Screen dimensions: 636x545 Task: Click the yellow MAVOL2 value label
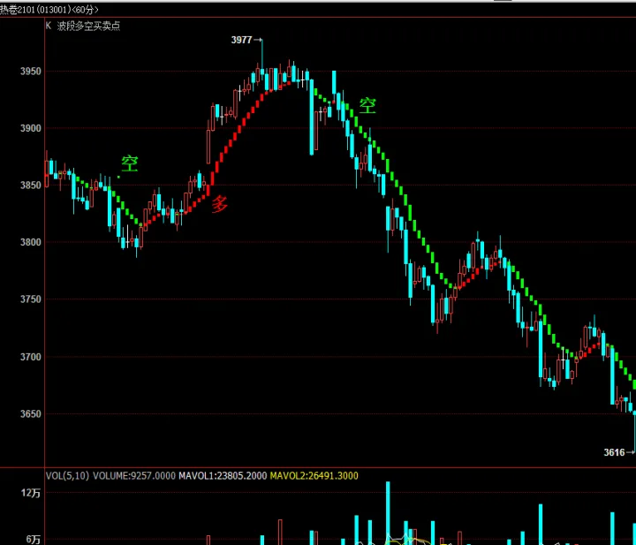(x=314, y=476)
